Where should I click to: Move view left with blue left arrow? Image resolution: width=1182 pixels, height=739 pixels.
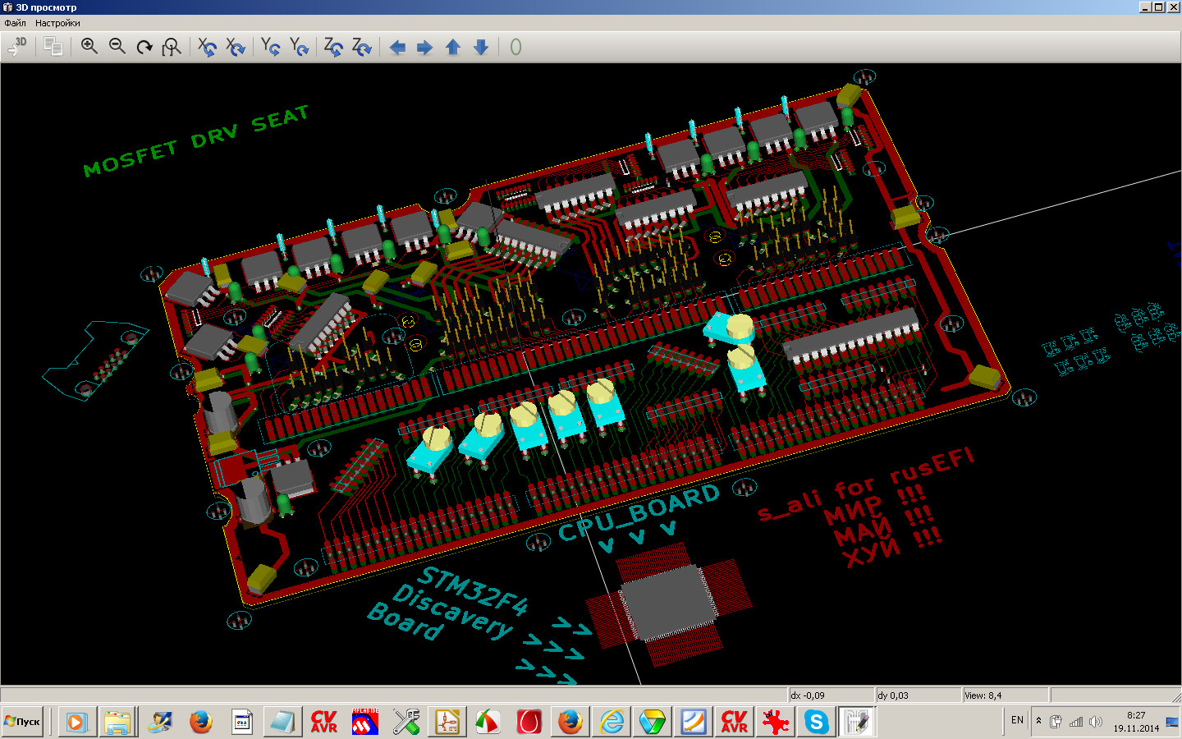[397, 47]
